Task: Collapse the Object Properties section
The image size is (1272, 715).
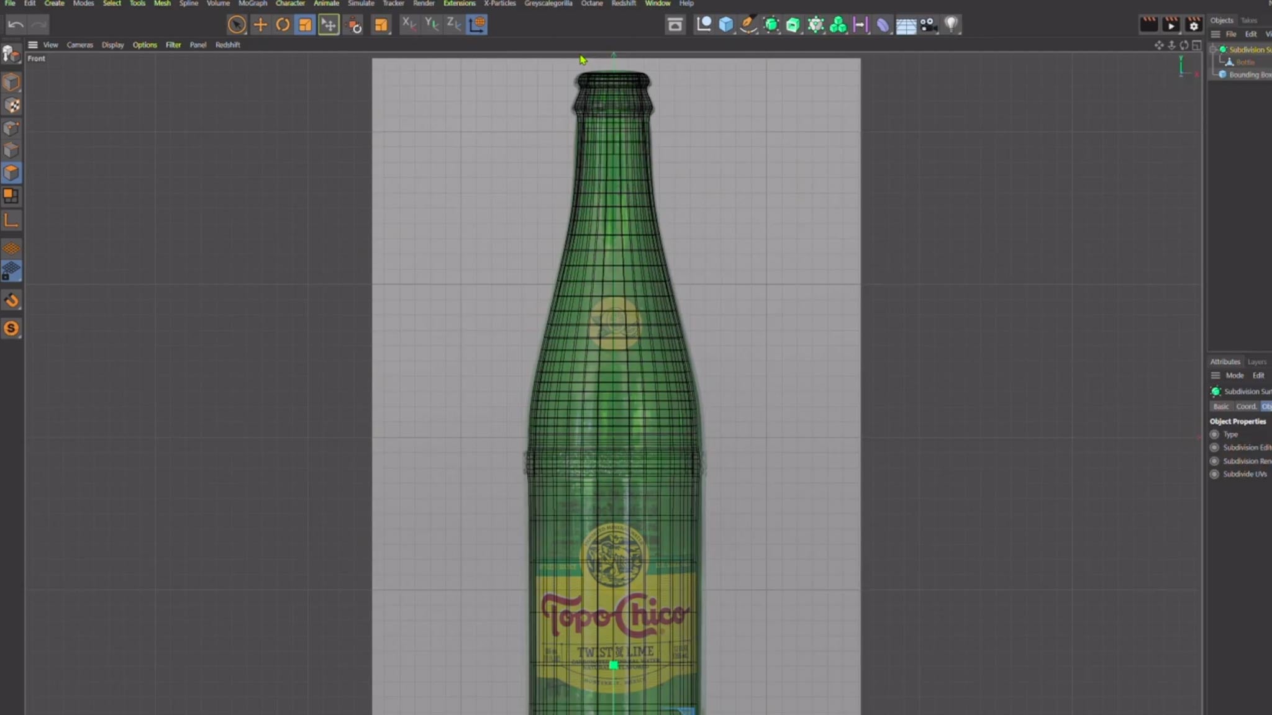Action: [1238, 421]
